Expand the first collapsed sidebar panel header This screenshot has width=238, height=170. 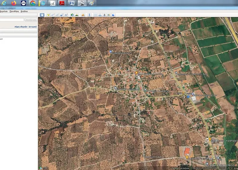tap(19, 31)
